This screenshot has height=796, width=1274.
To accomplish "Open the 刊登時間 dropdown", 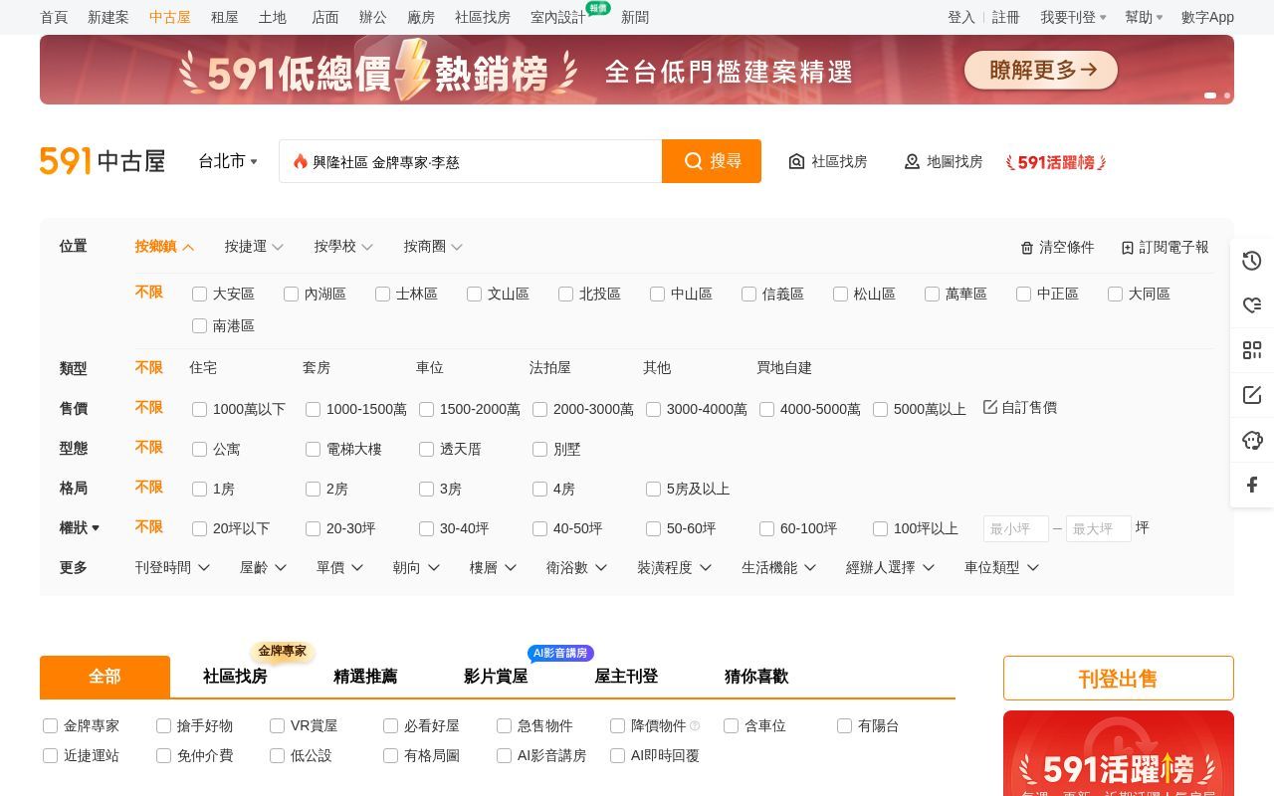I will point(172,567).
